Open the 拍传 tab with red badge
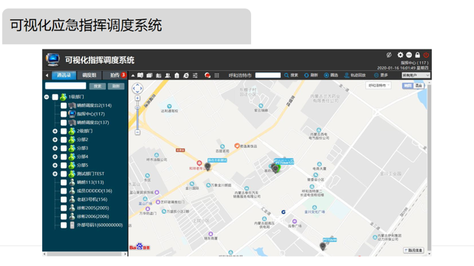 [x=115, y=75]
